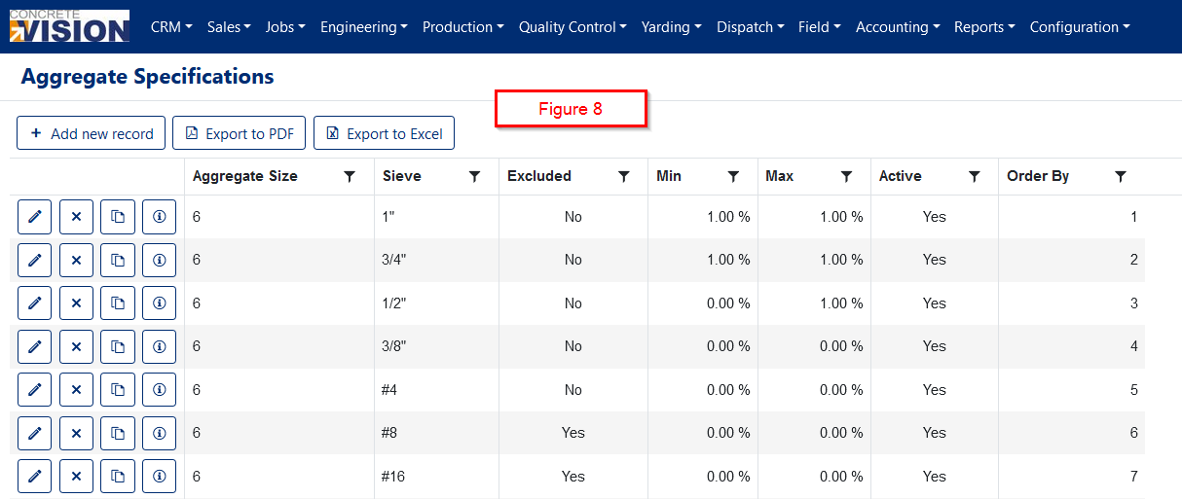Select the Max '1.00 %' cell in 1/2" row

pyautogui.click(x=814, y=303)
